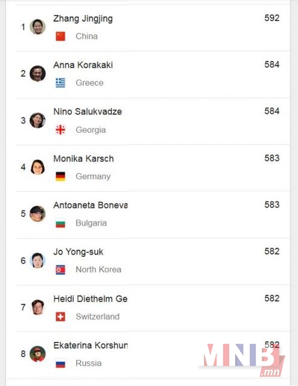Click the Georgia flag icon
Image resolution: width=298 pixels, height=386 pixels.
[60, 130]
